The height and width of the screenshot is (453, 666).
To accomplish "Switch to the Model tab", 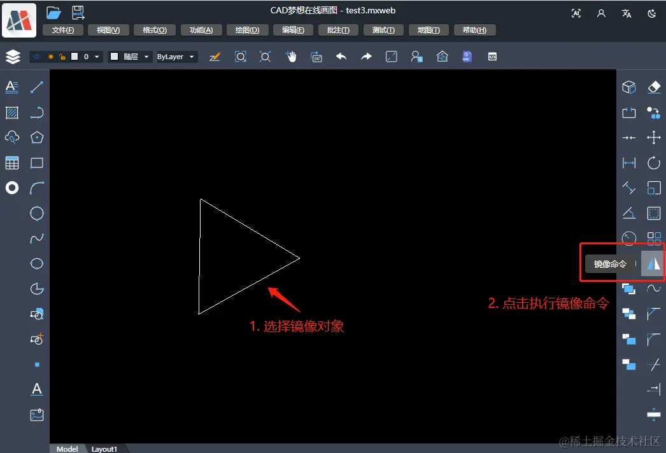I will [x=67, y=449].
